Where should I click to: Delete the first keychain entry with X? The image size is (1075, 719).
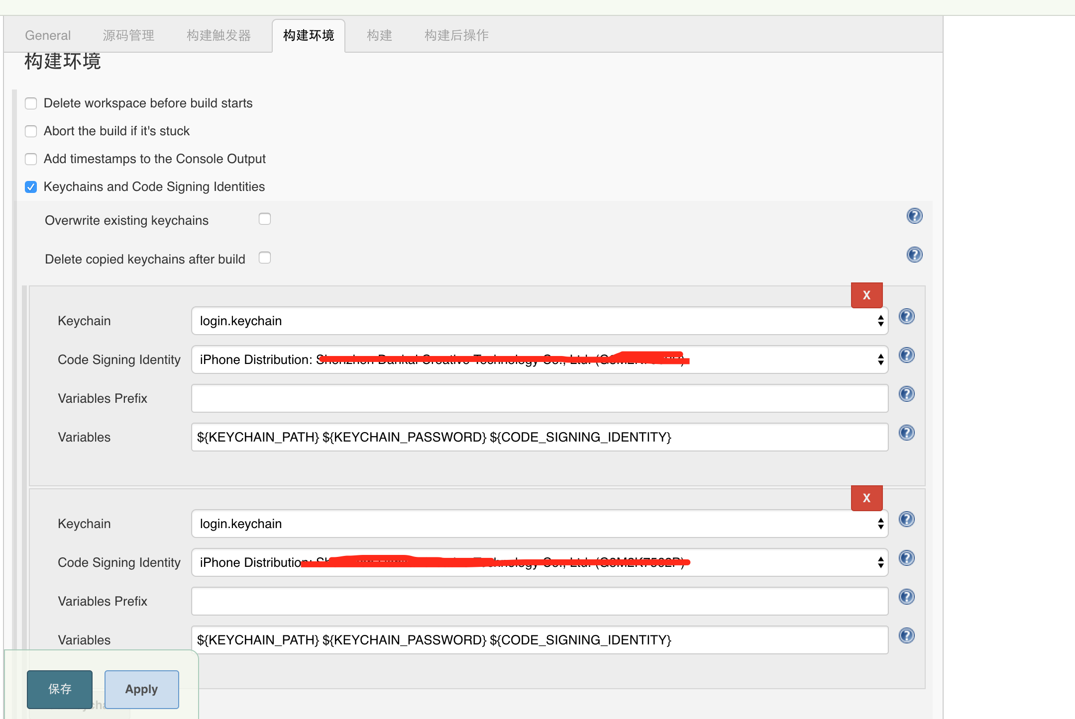(866, 295)
